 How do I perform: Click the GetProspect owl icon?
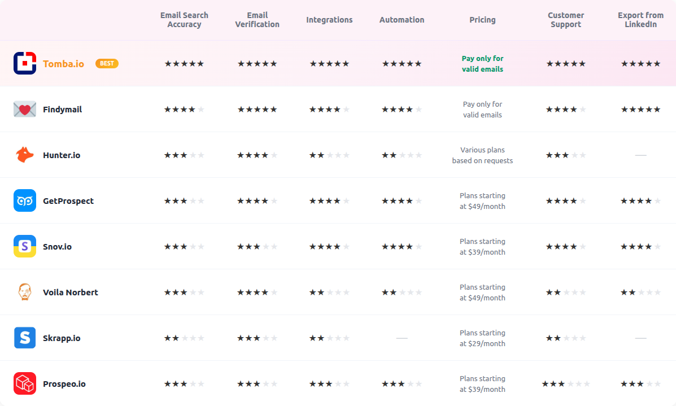click(25, 200)
